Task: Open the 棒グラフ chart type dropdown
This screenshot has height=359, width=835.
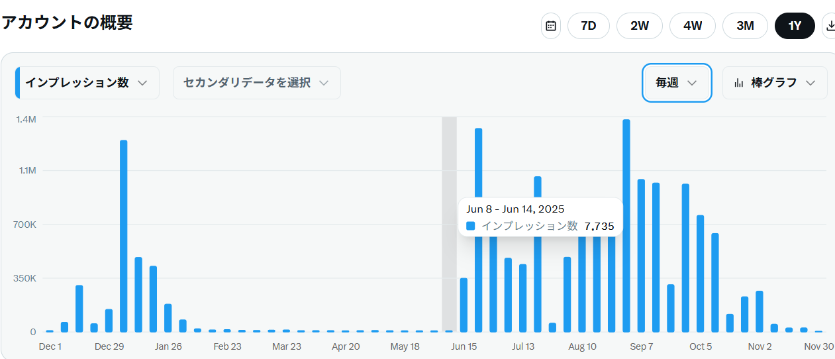Action: 775,83
